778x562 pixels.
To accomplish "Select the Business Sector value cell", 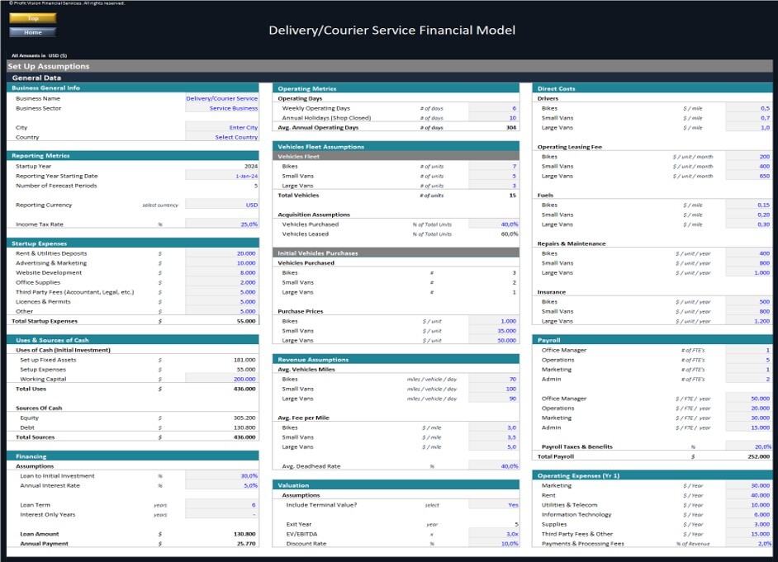I will coord(222,108).
